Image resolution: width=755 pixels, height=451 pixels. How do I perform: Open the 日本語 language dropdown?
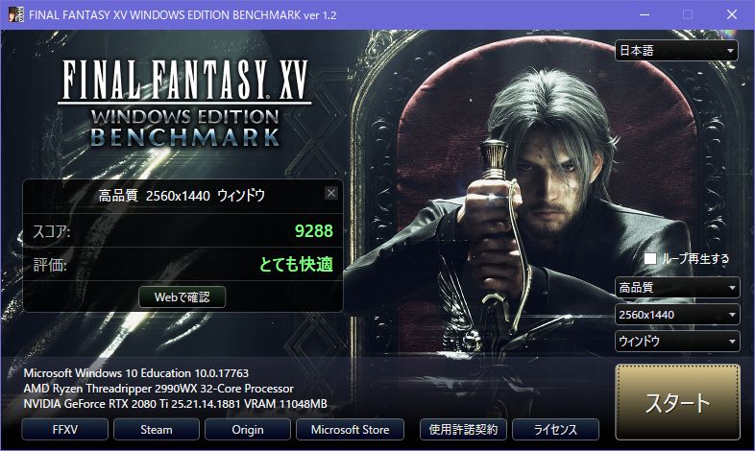(x=676, y=51)
